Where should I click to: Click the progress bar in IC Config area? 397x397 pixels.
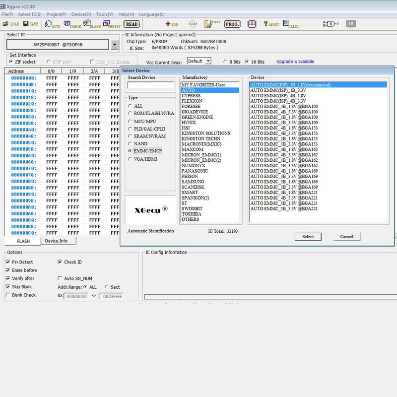tap(270, 297)
